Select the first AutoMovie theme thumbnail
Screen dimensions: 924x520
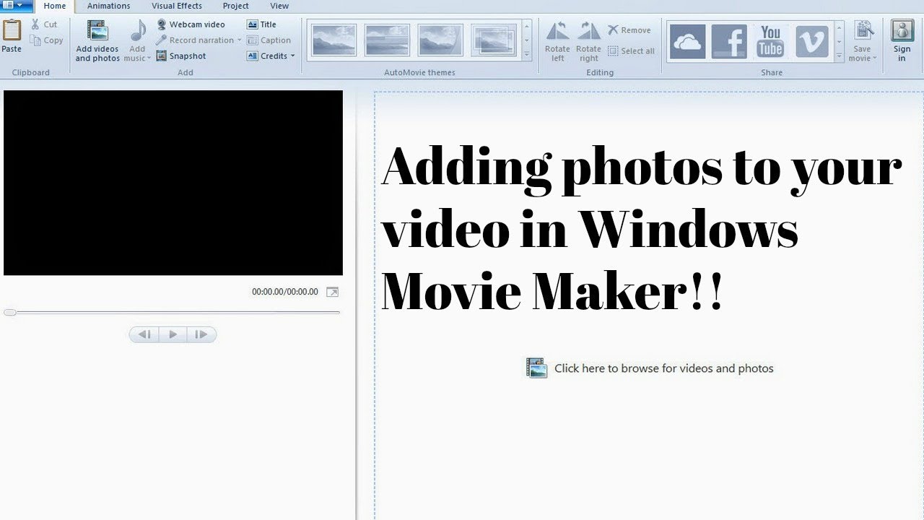coord(334,40)
